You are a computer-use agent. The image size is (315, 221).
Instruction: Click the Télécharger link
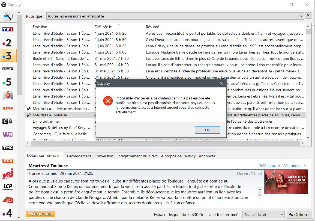[x=269, y=166]
